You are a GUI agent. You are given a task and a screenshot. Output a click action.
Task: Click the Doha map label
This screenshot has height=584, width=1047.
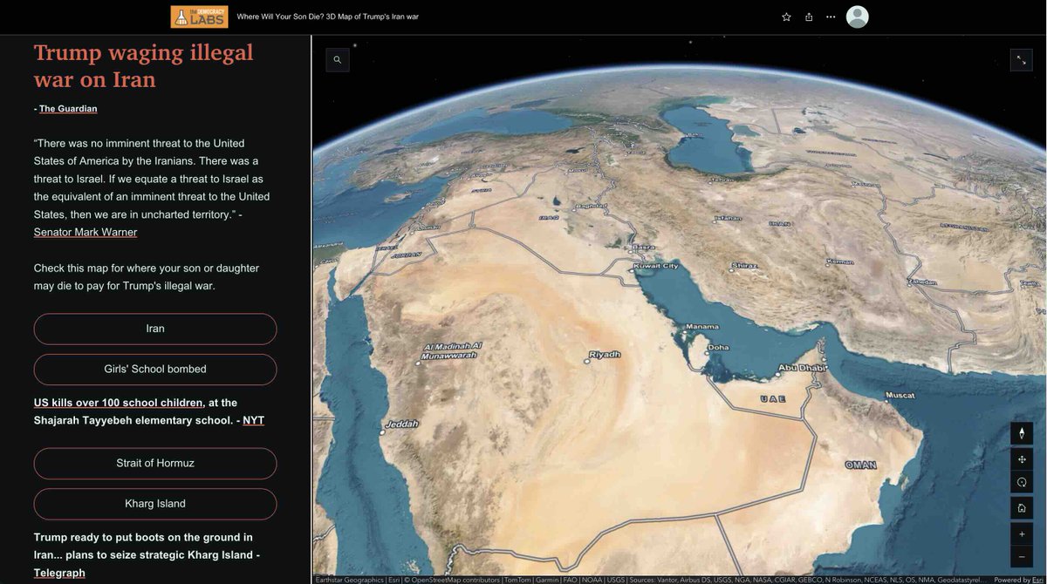pos(718,347)
